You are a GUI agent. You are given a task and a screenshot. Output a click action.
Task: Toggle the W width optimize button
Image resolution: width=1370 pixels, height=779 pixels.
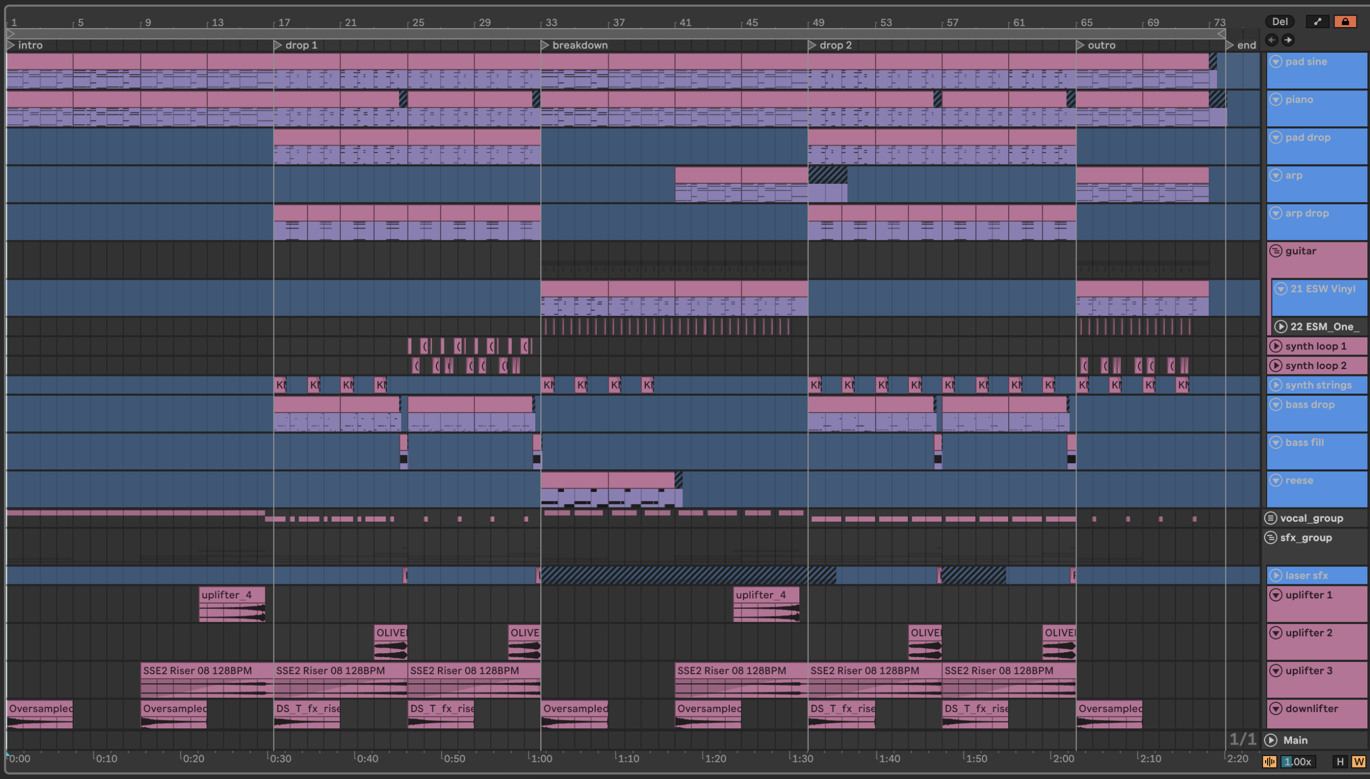[x=1358, y=761]
